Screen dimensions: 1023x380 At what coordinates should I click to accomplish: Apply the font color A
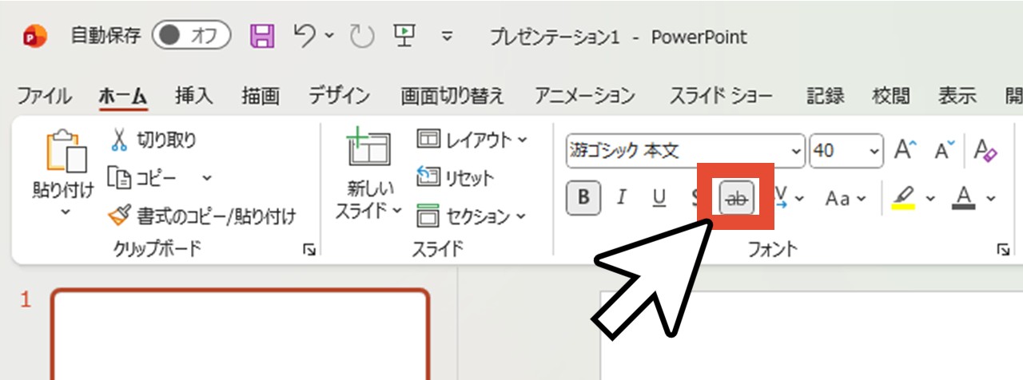click(965, 198)
